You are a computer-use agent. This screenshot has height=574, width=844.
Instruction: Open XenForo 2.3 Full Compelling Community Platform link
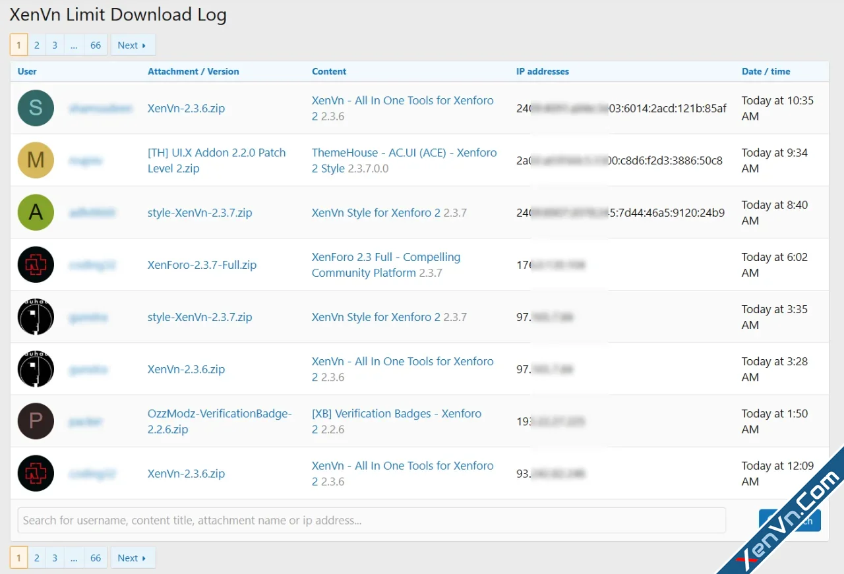pyautogui.click(x=386, y=265)
